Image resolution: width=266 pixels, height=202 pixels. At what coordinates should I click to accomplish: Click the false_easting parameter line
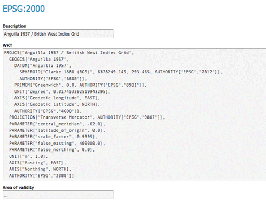coord(57,144)
